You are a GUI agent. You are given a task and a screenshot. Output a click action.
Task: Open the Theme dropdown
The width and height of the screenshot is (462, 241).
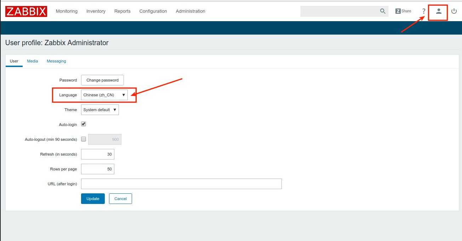coord(100,110)
